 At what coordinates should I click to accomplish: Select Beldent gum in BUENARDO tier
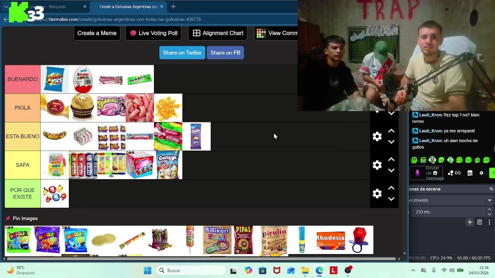pos(140,79)
